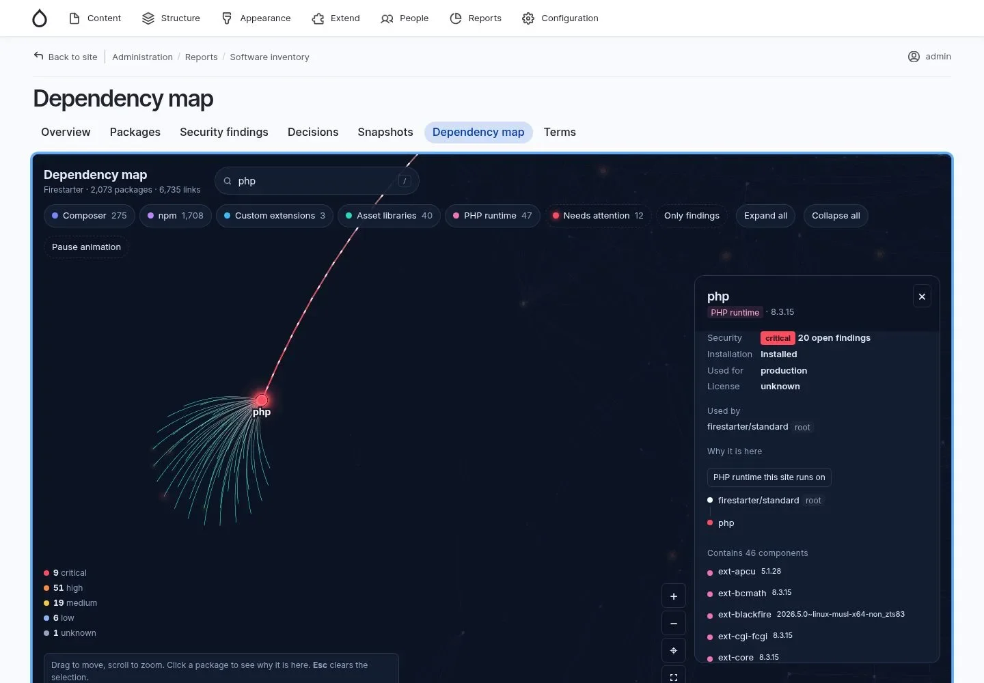Go to Software inventory breadcrumb
This screenshot has height=683, width=984.
[x=269, y=57]
